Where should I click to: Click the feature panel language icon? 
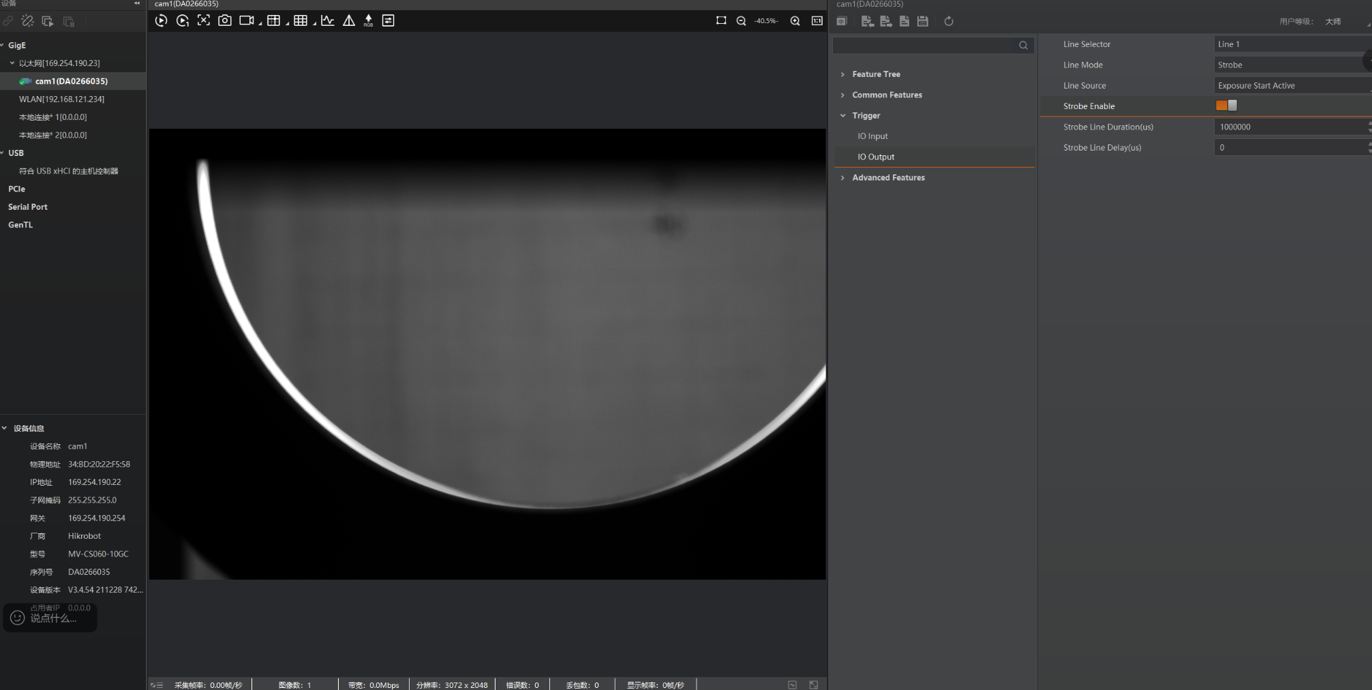[842, 21]
